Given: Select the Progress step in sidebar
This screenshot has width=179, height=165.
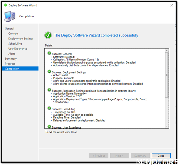Looking at the screenshot, I should [10, 64].
